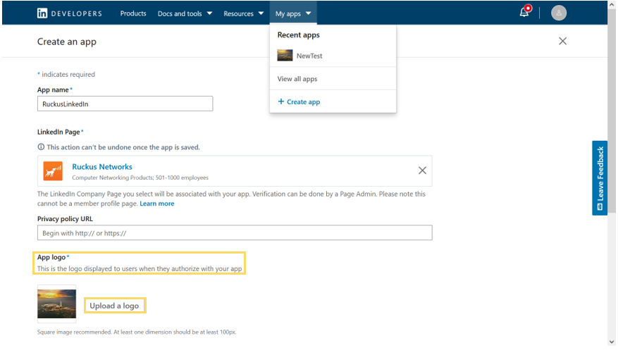Click the uploaded lighthouse logo preview
Screen dimensions: 618x350
(57, 304)
